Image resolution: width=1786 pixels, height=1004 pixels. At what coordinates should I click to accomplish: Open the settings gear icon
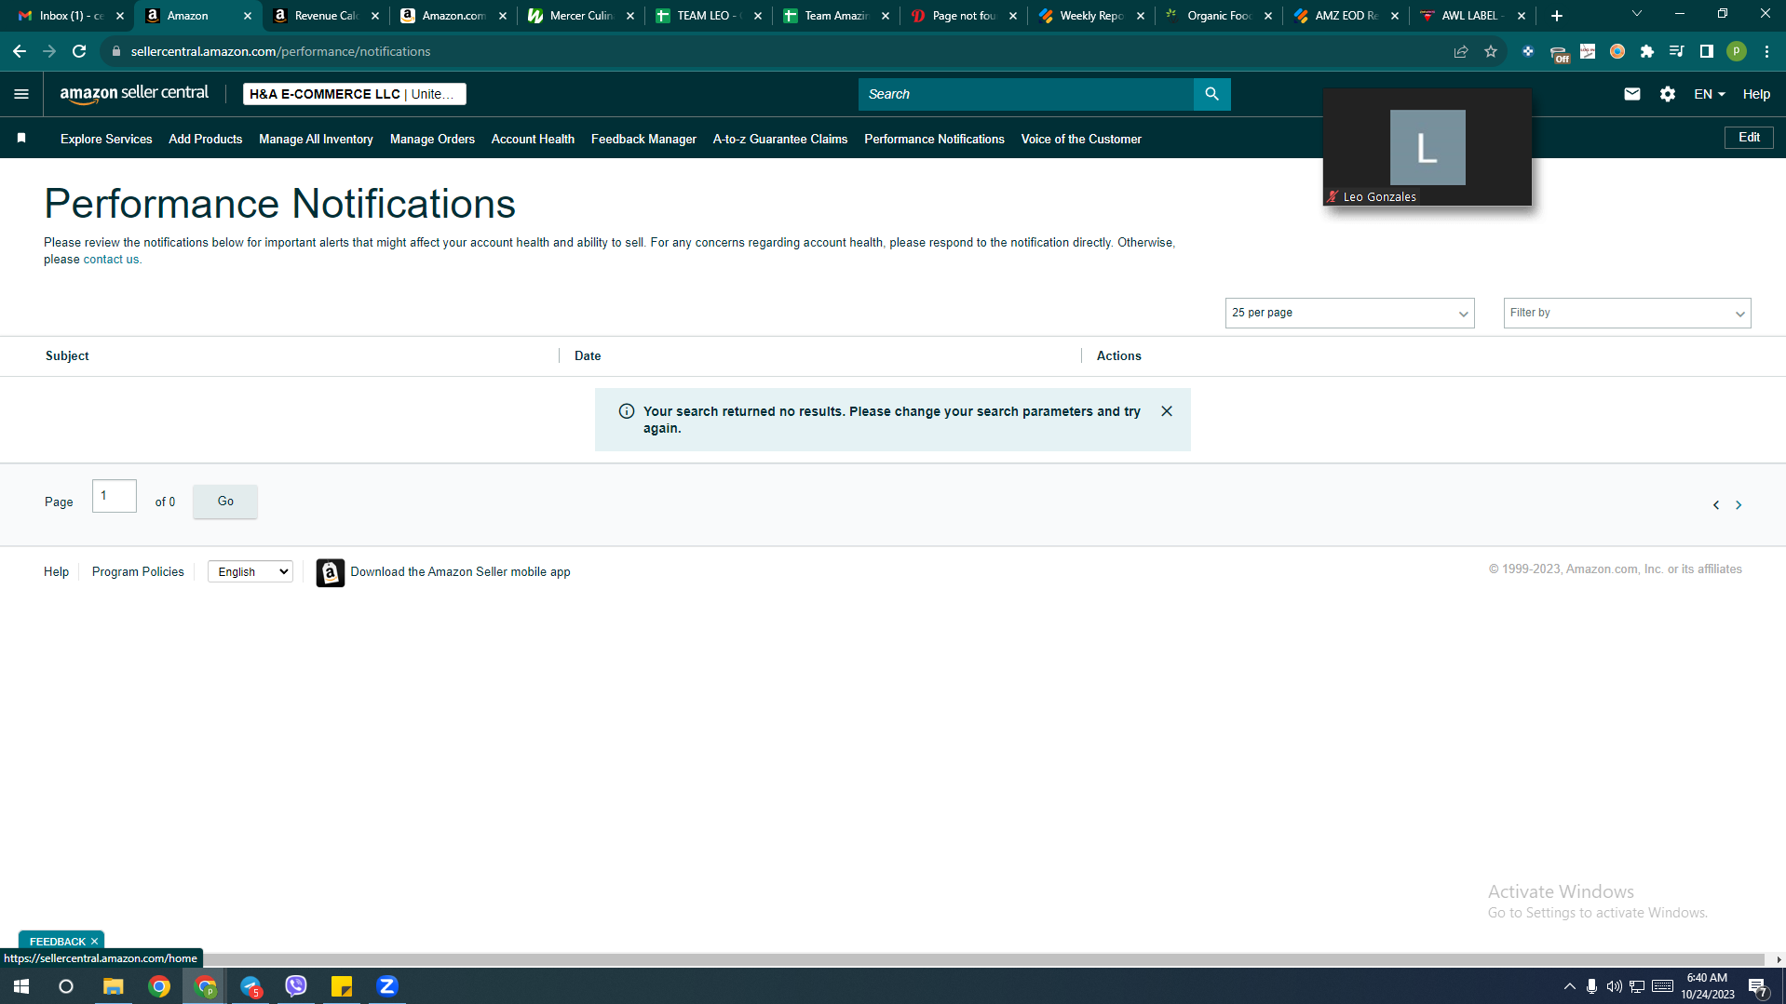(x=1667, y=94)
